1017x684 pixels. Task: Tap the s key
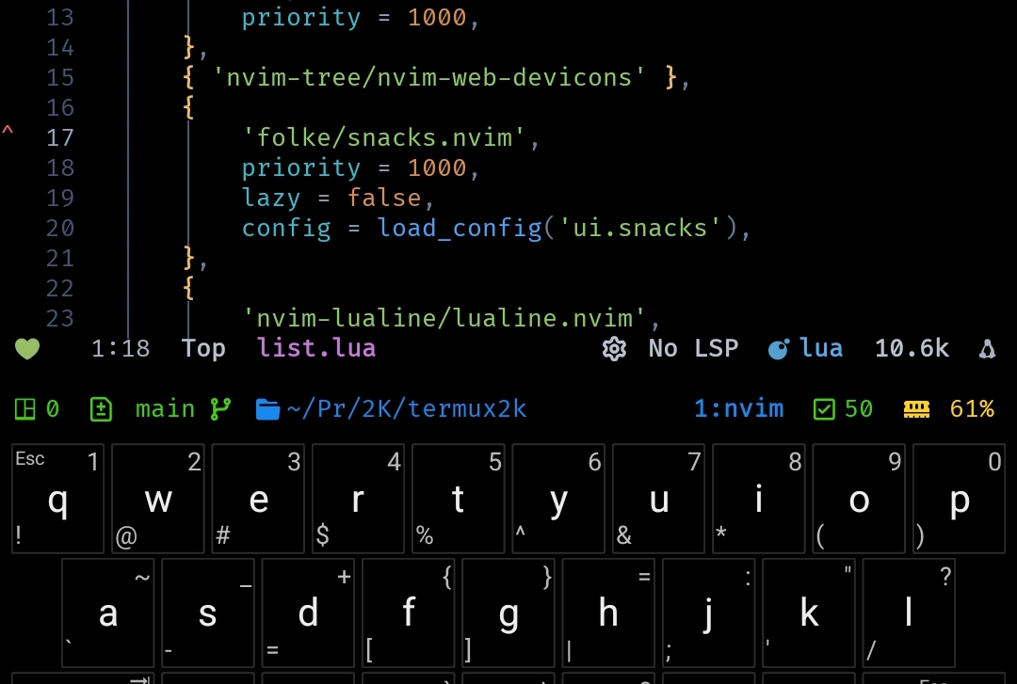207,612
